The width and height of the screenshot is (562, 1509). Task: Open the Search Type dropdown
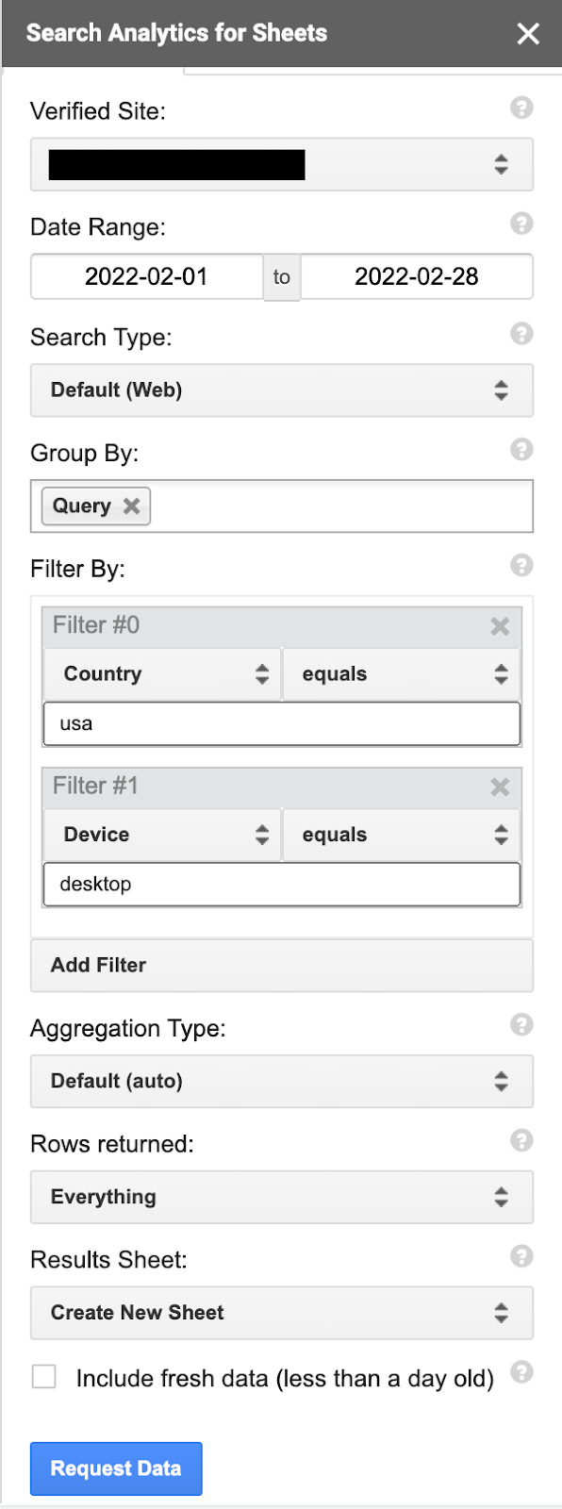(281, 390)
